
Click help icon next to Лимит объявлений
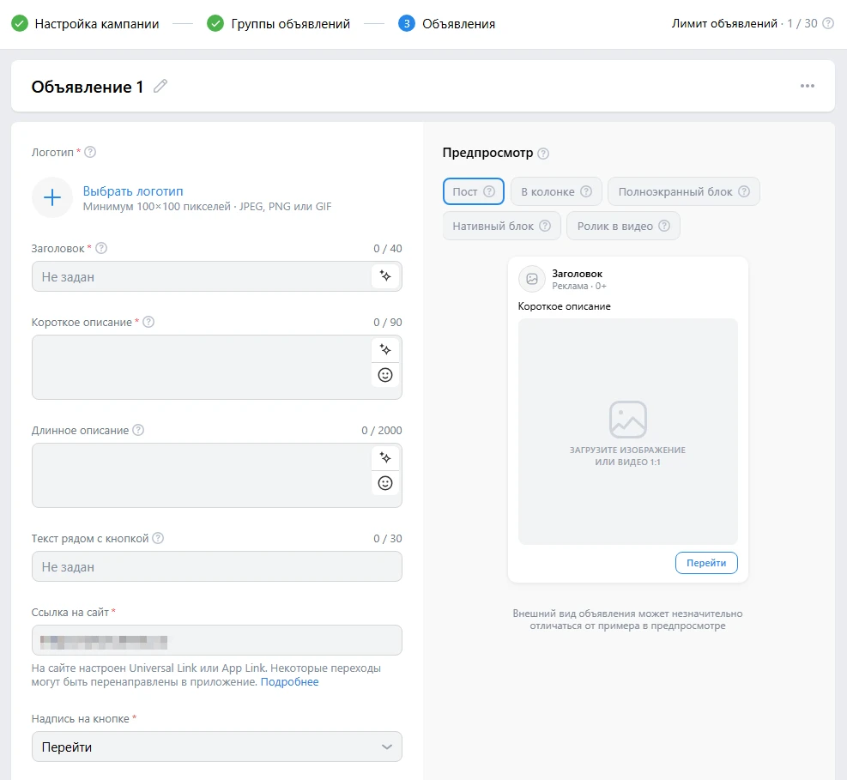click(x=828, y=24)
